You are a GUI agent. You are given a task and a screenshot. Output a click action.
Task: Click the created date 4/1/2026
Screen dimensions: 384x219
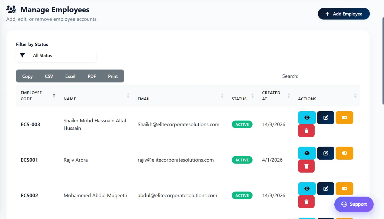[x=272, y=160]
